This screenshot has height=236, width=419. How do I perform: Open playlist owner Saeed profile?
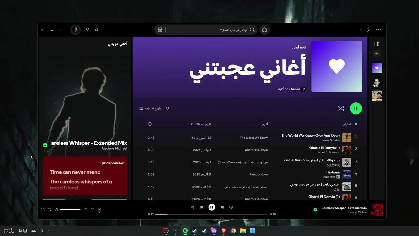[296, 89]
